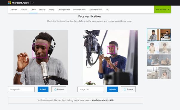Screen dimensions: 180x110
Task: Go to the Security tab
Action: pos(42,10)
